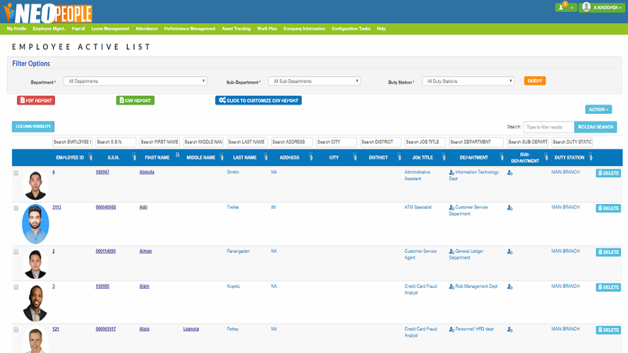This screenshot has height=353, width=628.
Task: Click Aiman's employee photo thumbnail
Action: 35,263
